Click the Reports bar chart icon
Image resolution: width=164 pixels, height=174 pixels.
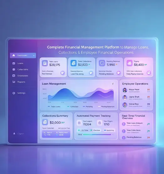coord(14,82)
